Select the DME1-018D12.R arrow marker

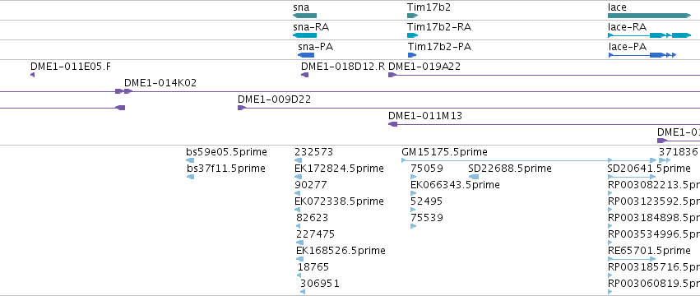(x=305, y=75)
